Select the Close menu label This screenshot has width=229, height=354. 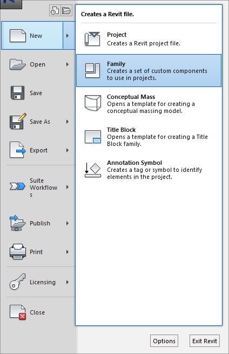[37, 312]
